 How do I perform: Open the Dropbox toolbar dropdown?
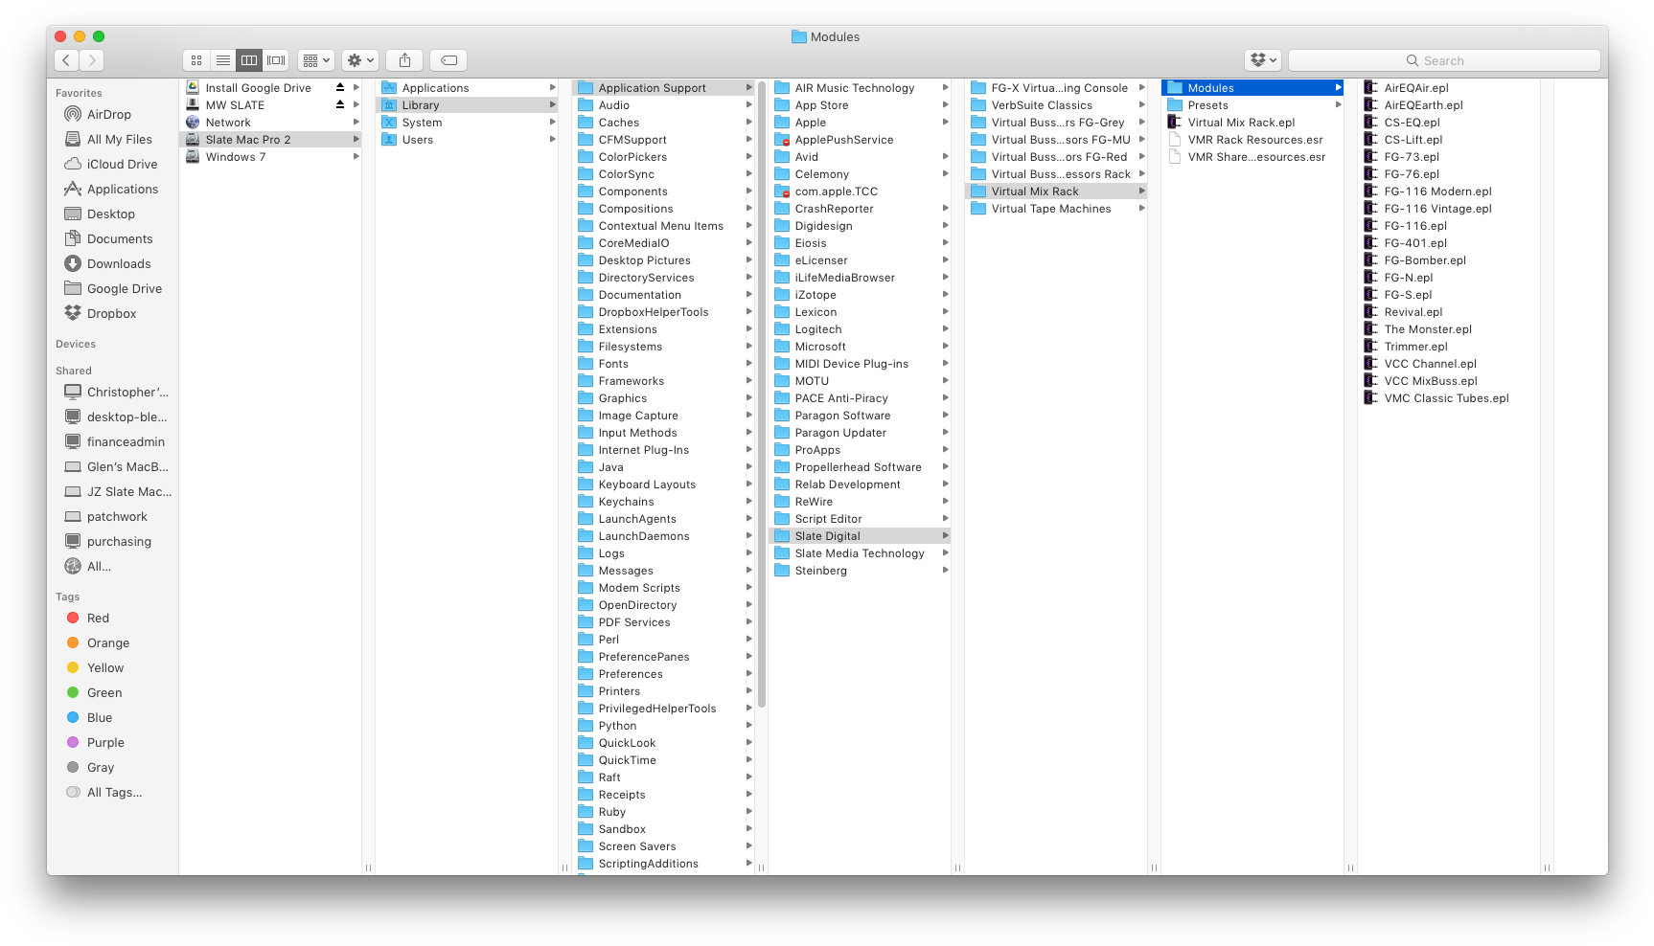(x=1263, y=60)
